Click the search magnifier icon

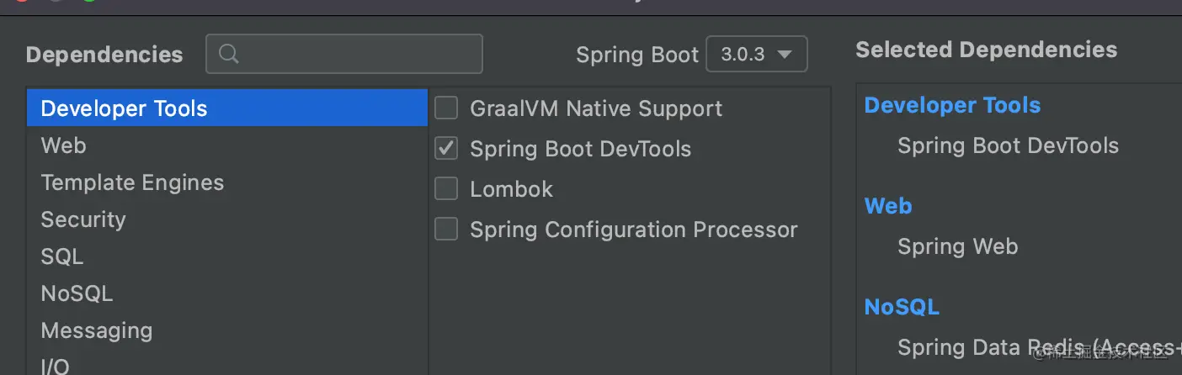227,54
